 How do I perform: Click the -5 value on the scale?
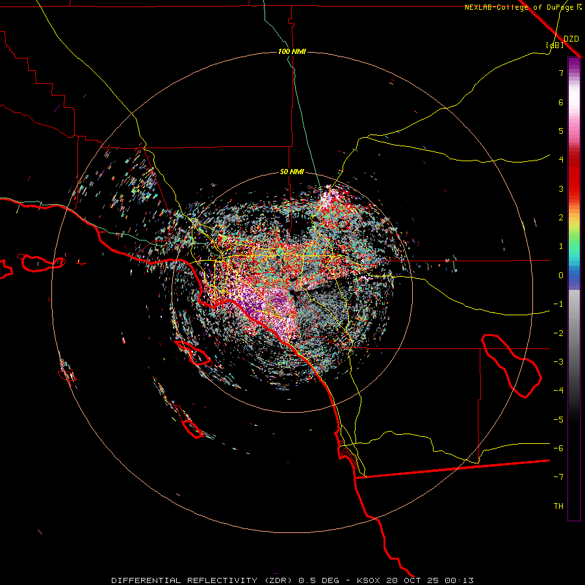pos(558,420)
